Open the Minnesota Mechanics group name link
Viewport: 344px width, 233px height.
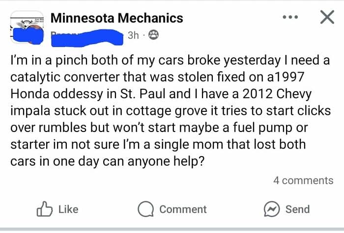pyautogui.click(x=117, y=19)
